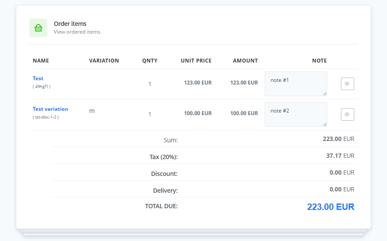This screenshot has width=387, height=241.
Task: Click the VARIATION column header
Action: pyautogui.click(x=104, y=60)
